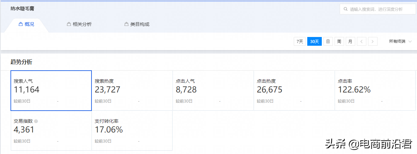Select the 点击率 metric card
Image resolution: width=417 pixels, height=154 pixels.
(375, 90)
